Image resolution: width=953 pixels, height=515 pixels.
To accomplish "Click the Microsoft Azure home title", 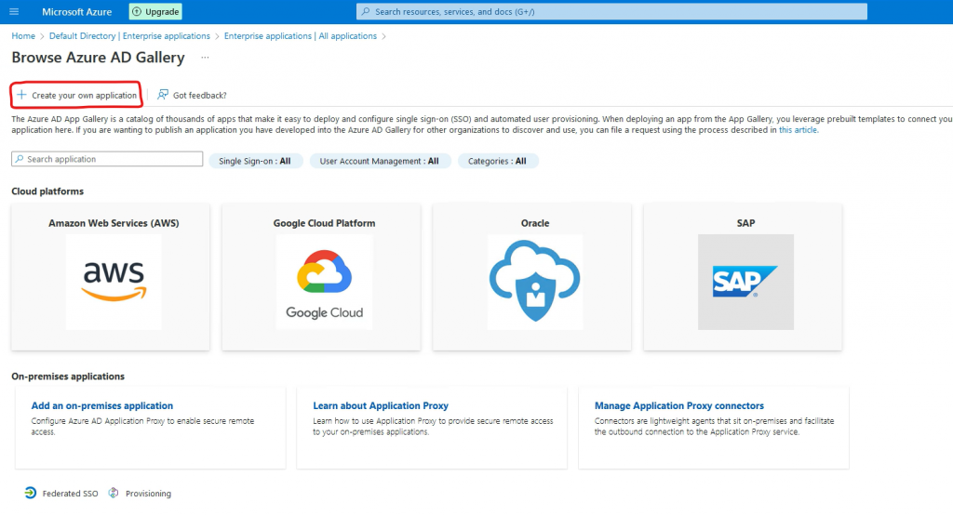I will coord(76,11).
